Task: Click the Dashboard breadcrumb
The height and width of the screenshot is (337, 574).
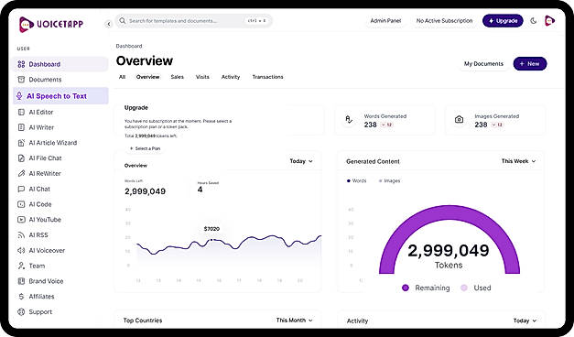Action: click(x=129, y=46)
